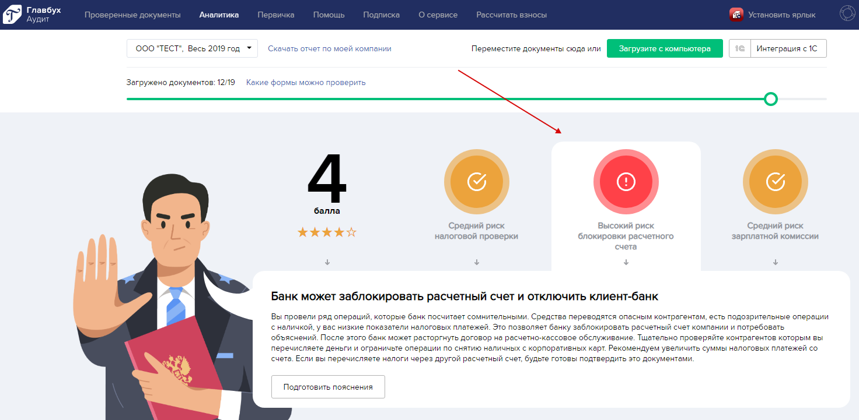
Task: Switch to the Аналитика section
Action: click(219, 15)
